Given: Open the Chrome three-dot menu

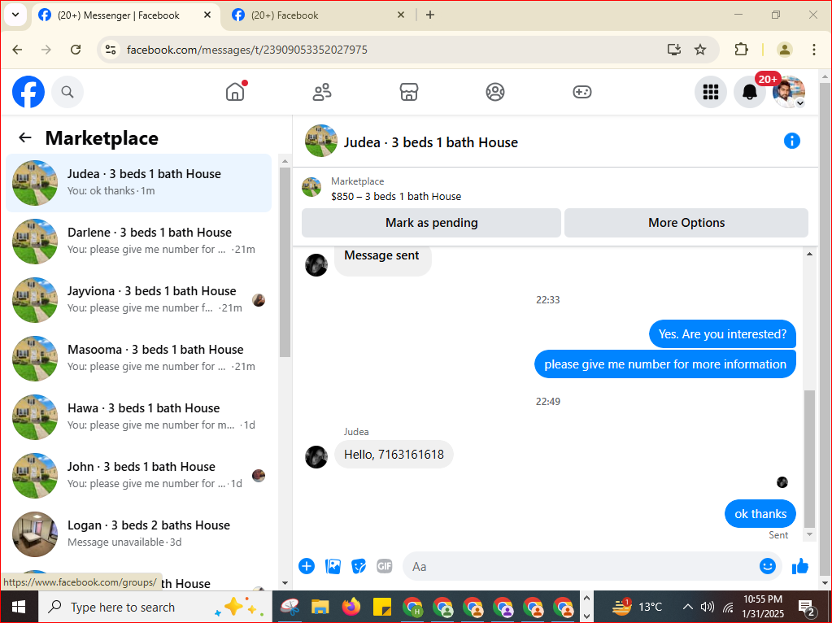Looking at the screenshot, I should [814, 50].
